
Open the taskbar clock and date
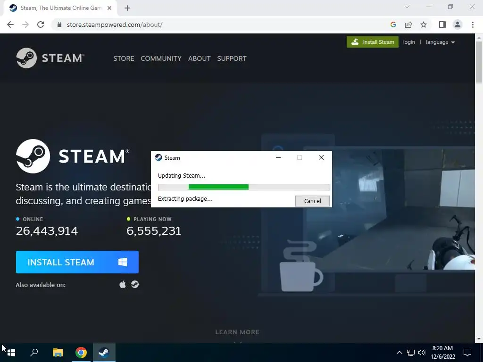pyautogui.click(x=442, y=353)
